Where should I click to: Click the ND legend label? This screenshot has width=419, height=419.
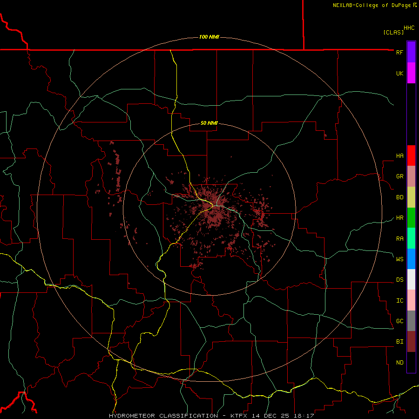point(399,363)
